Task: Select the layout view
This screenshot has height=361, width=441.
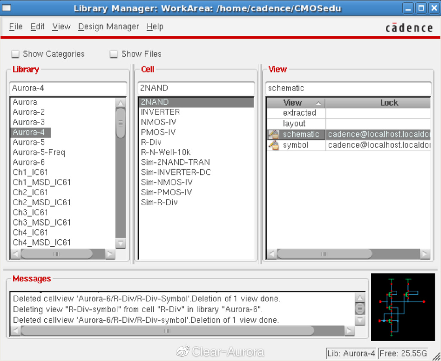Action: [348, 124]
